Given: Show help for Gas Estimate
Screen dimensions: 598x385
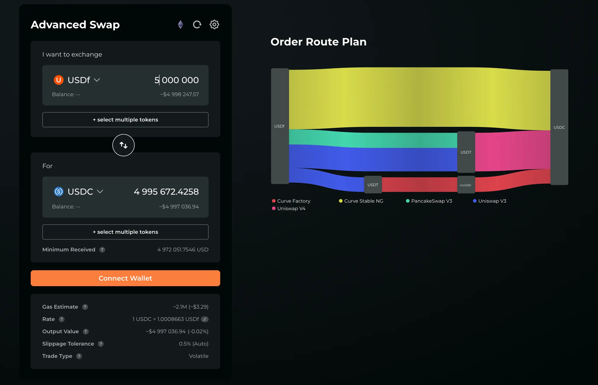Looking at the screenshot, I should point(85,307).
